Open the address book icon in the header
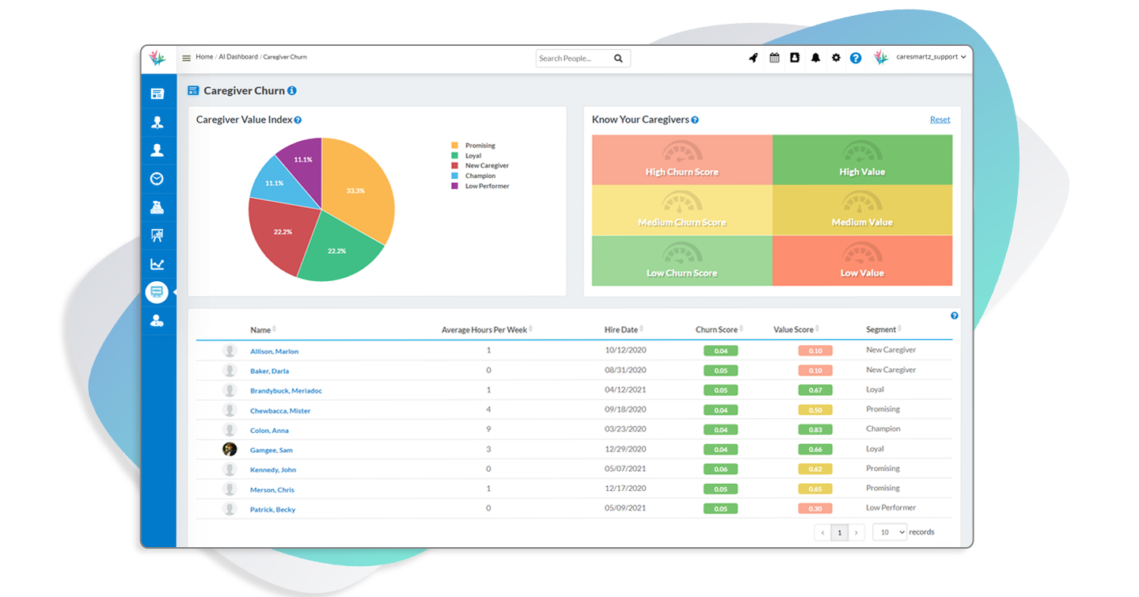Image resolution: width=1139 pixels, height=597 pixels. pyautogui.click(x=795, y=57)
